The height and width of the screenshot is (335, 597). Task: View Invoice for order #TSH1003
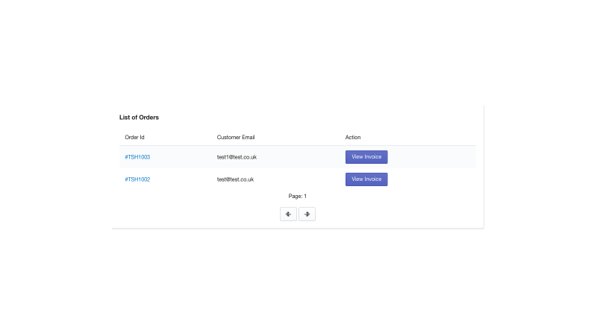point(366,157)
